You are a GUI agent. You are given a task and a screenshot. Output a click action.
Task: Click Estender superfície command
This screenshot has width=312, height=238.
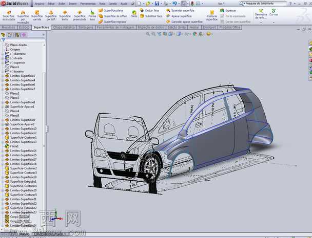coord(180,10)
